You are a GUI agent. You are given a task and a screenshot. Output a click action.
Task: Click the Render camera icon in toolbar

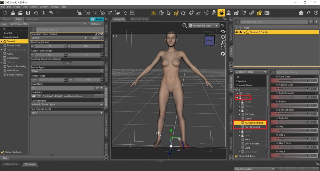point(267,13)
